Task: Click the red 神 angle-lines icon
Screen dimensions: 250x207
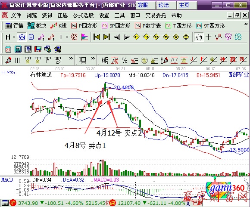Action: tap(223, 60)
